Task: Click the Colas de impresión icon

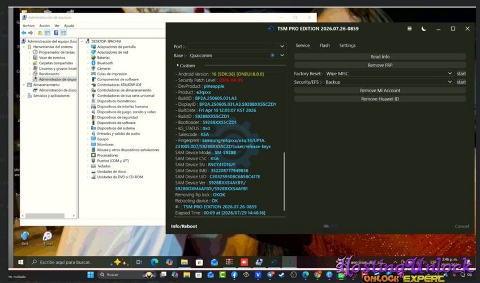Action: click(x=93, y=74)
